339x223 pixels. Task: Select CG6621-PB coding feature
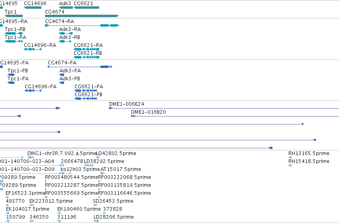click(x=86, y=99)
